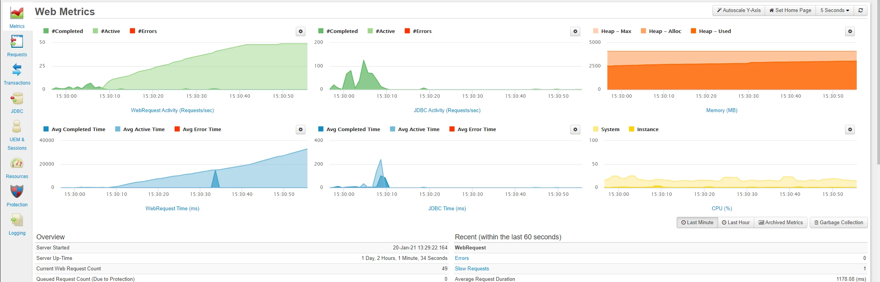This screenshot has width=880, height=282.
Task: Open CPU (%) chart title link
Action: coord(722,209)
